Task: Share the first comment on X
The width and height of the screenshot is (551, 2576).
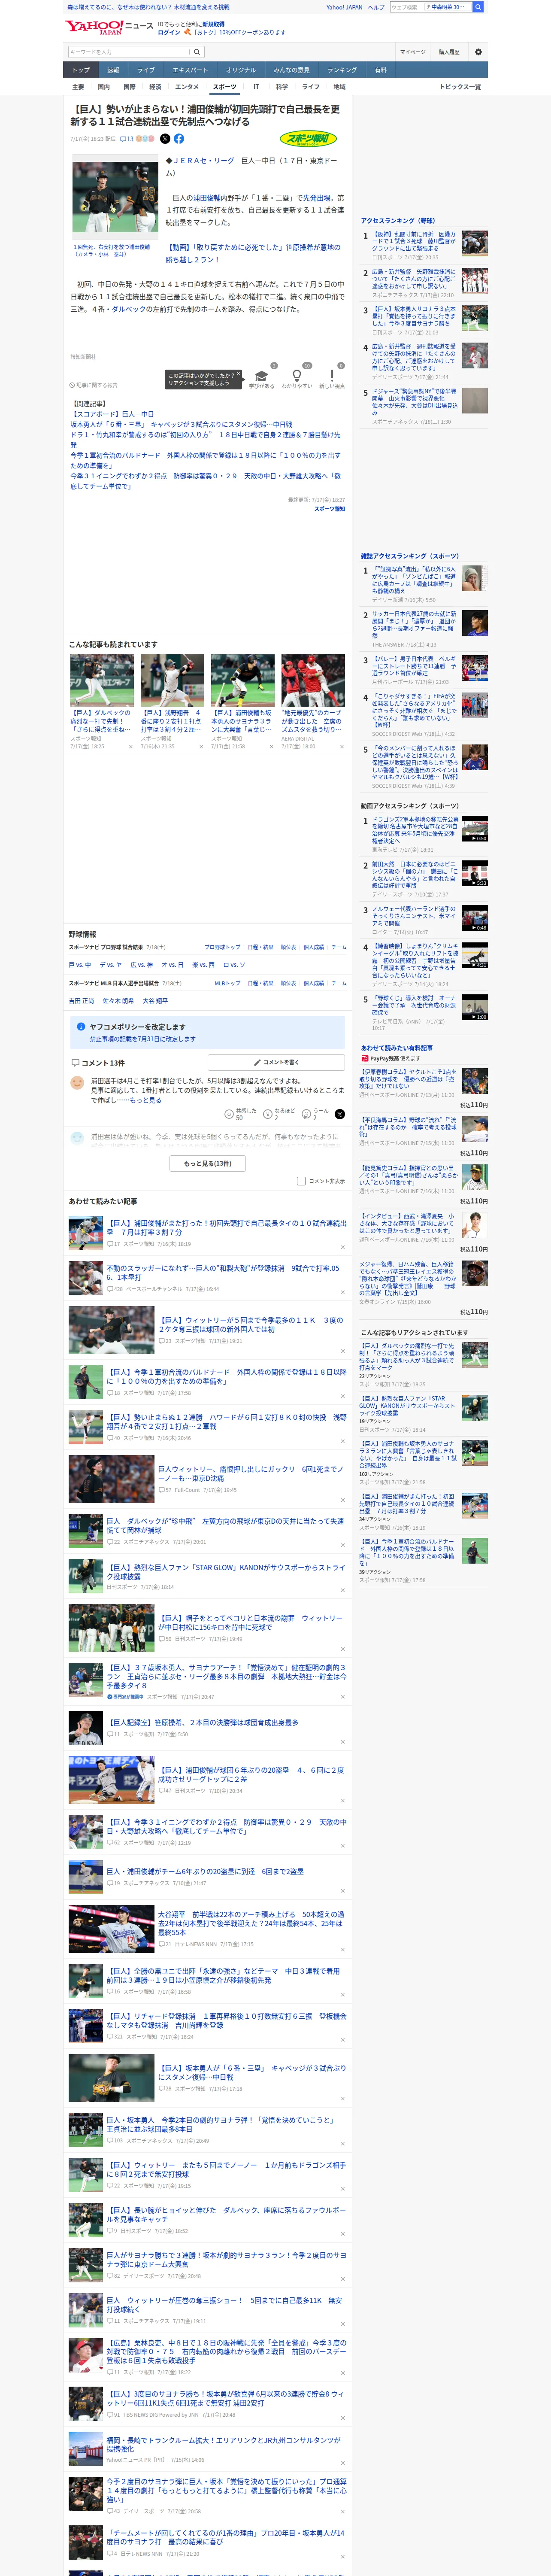Action: (340, 1114)
